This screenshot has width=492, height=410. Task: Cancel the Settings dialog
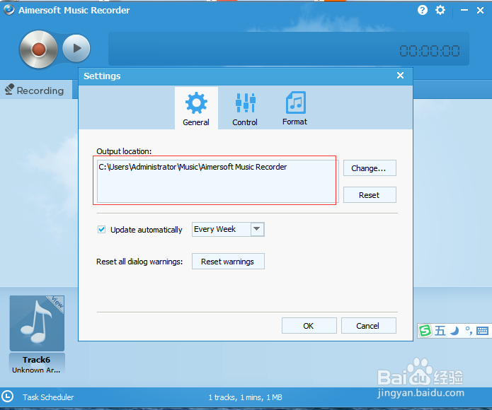point(368,326)
